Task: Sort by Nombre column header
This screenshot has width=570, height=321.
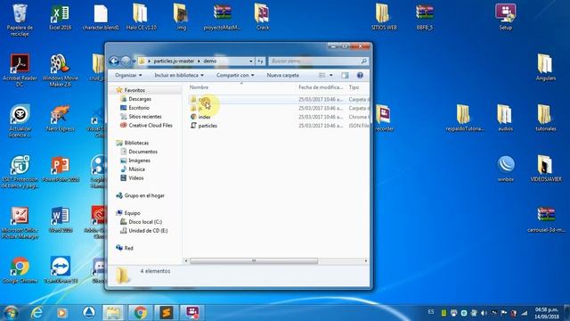Action: (199, 87)
